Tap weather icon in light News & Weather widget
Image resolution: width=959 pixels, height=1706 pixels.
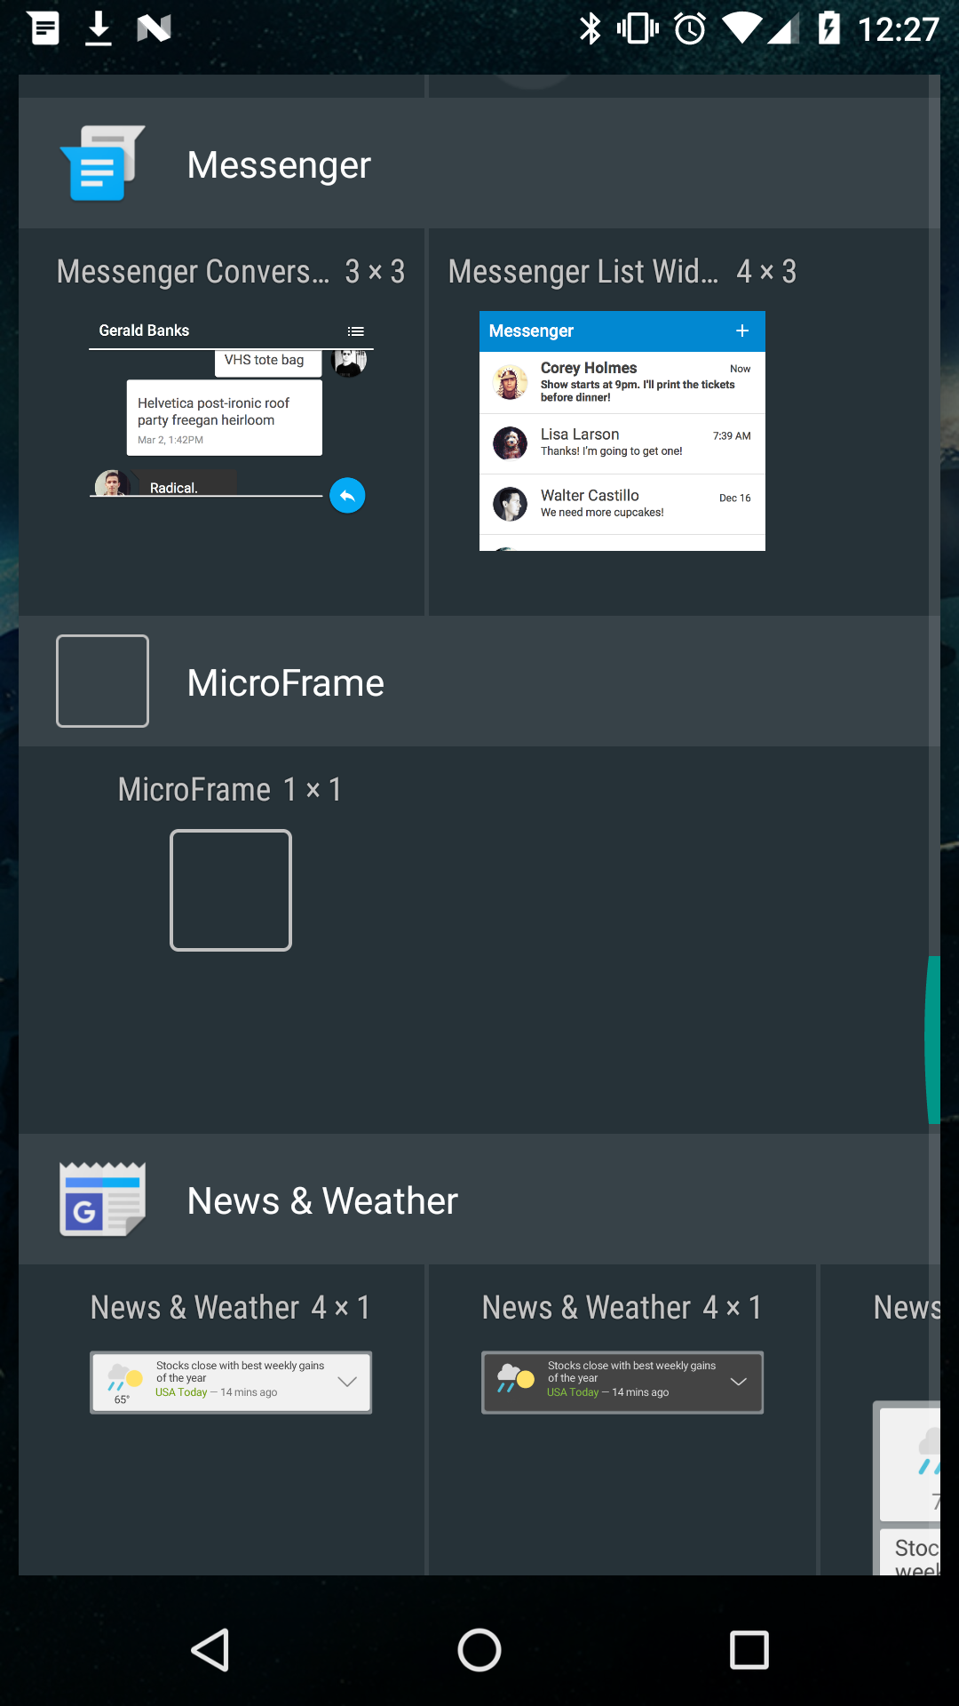[x=125, y=1379]
